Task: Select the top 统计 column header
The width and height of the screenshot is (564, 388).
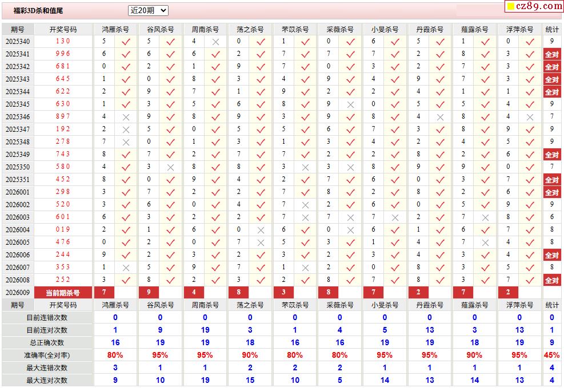Action: coord(552,29)
